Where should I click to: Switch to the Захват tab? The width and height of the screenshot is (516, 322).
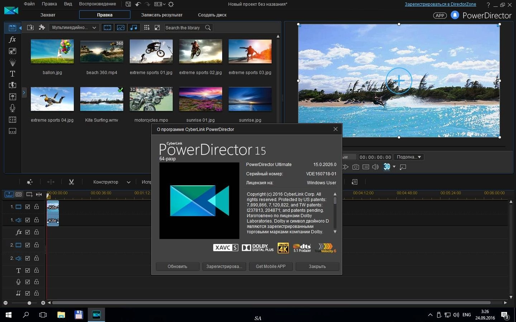click(48, 15)
